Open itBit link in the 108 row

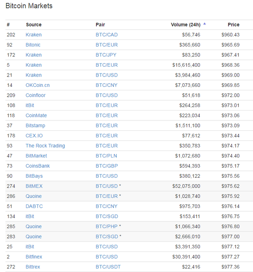pyautogui.click(x=30, y=105)
